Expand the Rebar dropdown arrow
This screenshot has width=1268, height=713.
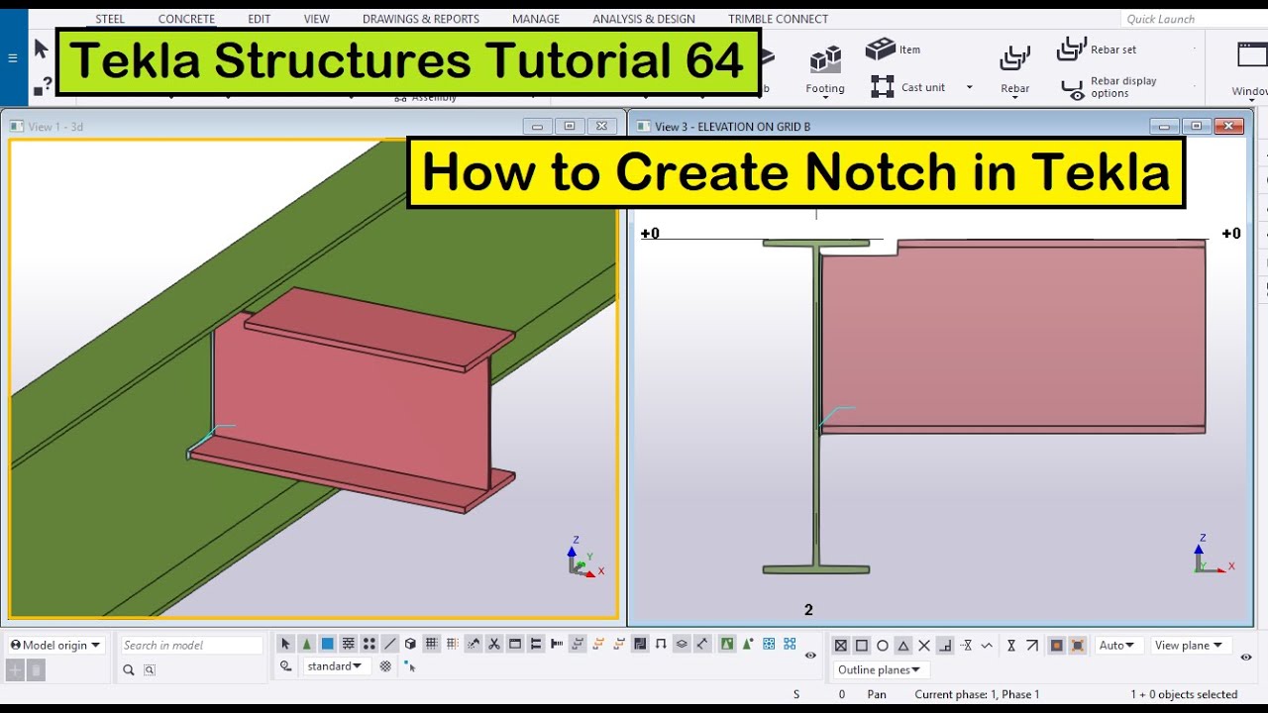pos(1015,98)
